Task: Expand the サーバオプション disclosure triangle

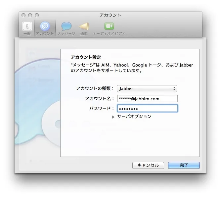Action: pos(113,117)
